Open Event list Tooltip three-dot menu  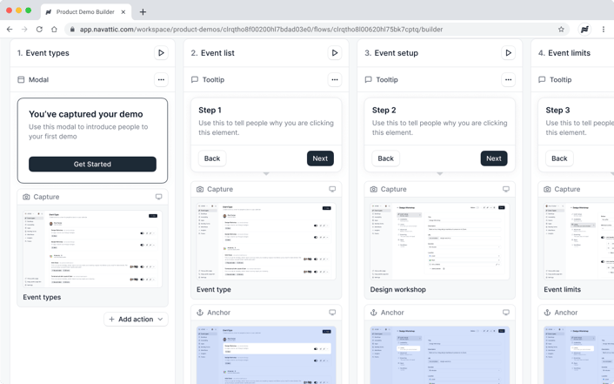pos(335,80)
